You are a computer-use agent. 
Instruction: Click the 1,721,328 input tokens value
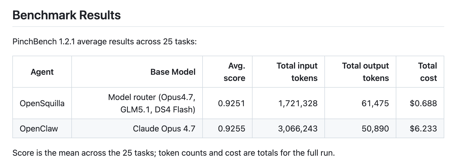(298, 103)
